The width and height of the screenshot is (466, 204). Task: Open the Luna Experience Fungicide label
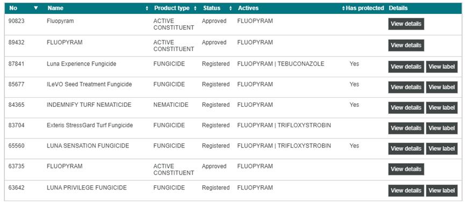coord(442,67)
